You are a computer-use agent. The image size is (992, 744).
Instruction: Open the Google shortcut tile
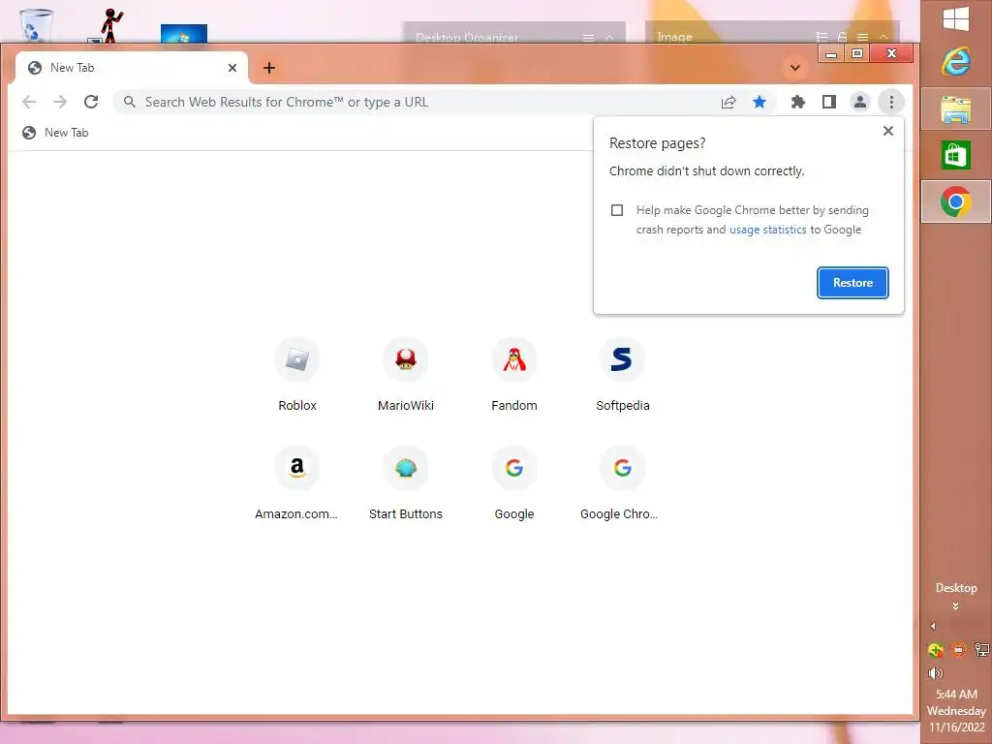513,483
